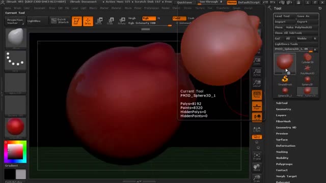
Task: Select the Sphere3D_1 tool icon
Action: (x=285, y=92)
